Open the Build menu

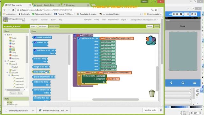[x=54, y=20]
